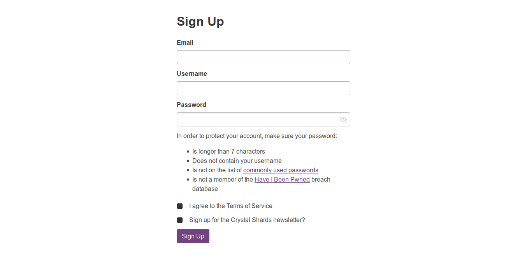
Task: Click the Email field label
Action: point(185,42)
